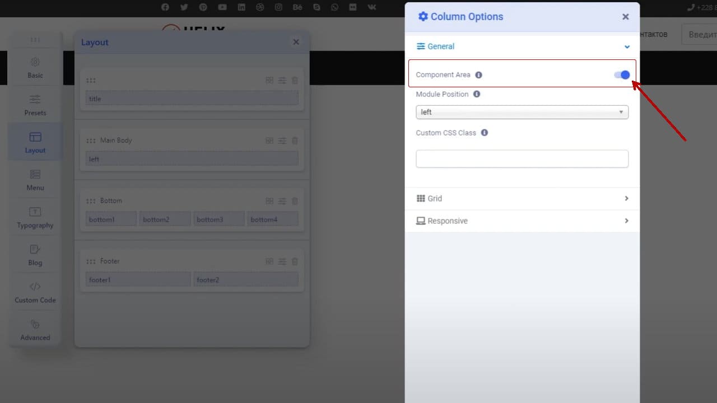Open Presets section in sidebar

pyautogui.click(x=35, y=105)
